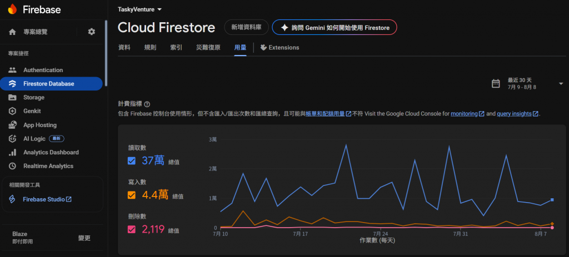The width and height of the screenshot is (569, 257).
Task: Switch to the 災難復原 tab
Action: coord(208,48)
